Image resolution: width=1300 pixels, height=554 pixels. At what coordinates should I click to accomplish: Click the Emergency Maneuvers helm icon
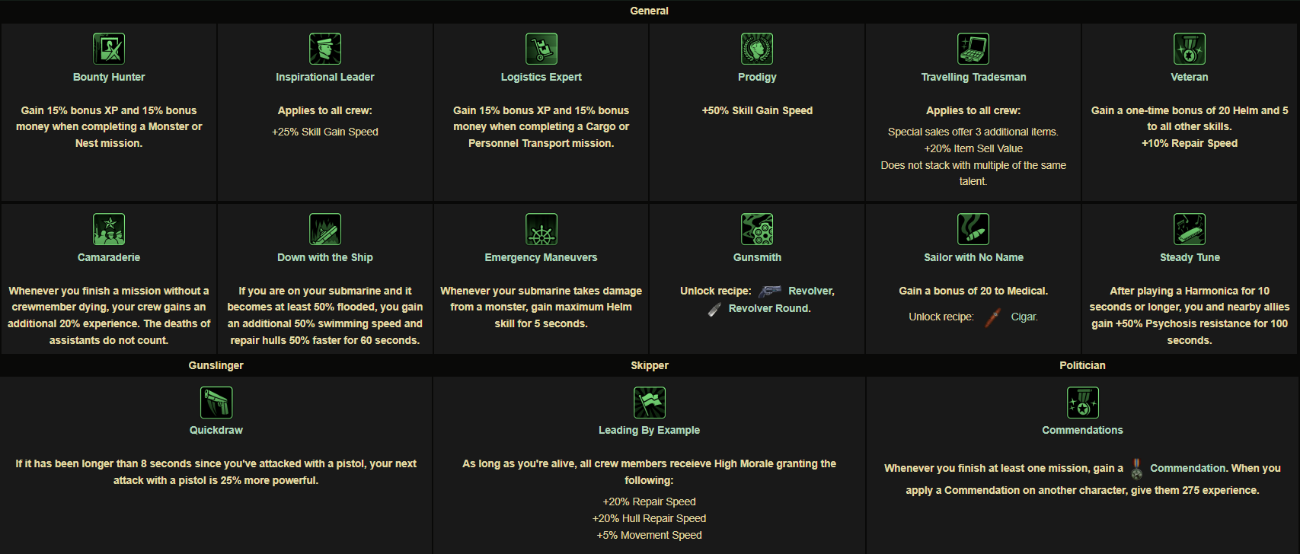tap(541, 229)
